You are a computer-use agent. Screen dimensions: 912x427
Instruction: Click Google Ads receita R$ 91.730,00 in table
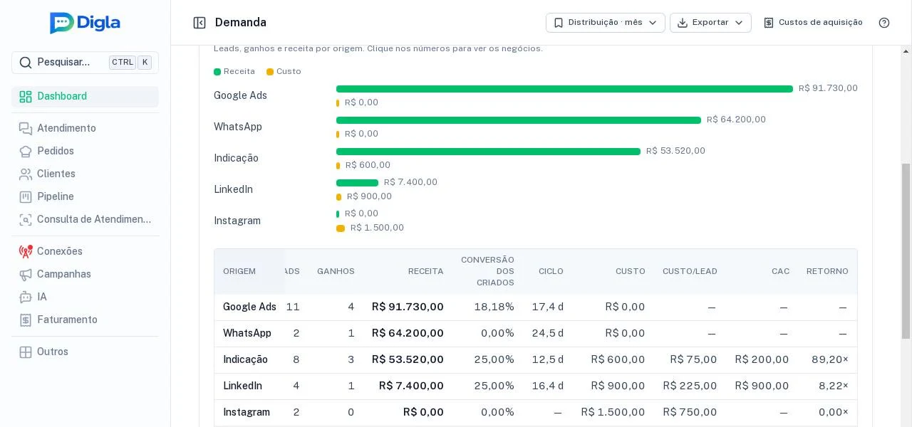click(408, 307)
